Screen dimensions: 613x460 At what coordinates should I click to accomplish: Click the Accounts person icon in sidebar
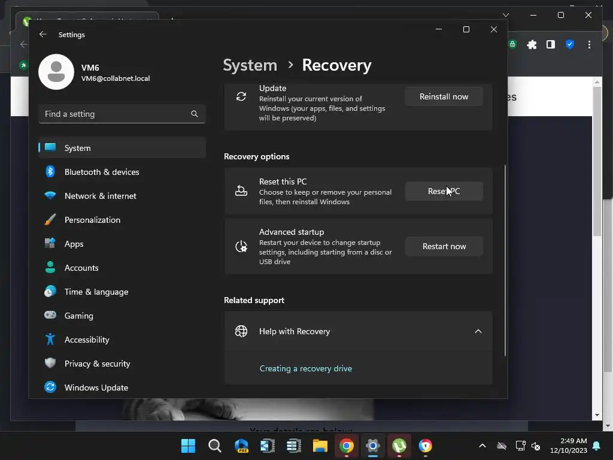coord(50,267)
